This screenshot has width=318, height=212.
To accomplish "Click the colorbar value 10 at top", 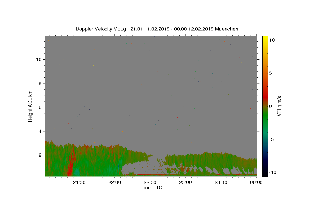I will pos(272,40).
